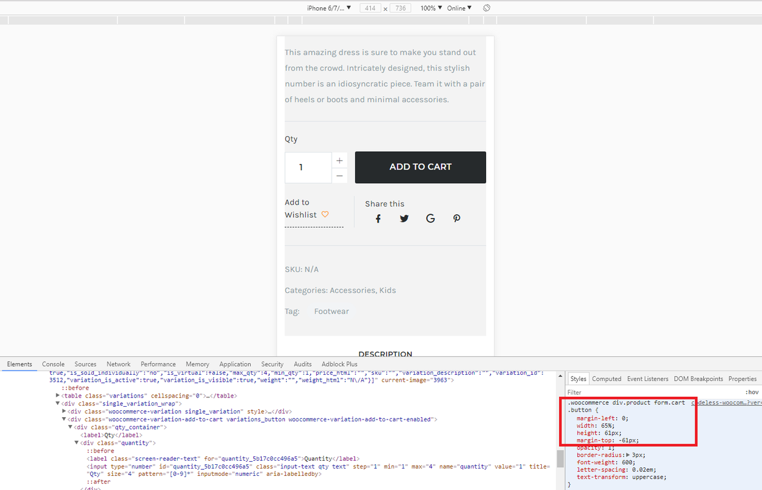Click the font-weight: 600 declaration
Screen dimensions: 762x490
pyautogui.click(x=606, y=462)
